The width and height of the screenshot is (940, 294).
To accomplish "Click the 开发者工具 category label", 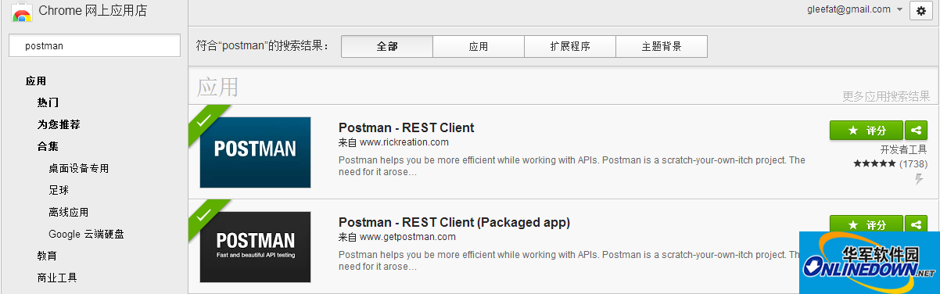I will point(903,149).
